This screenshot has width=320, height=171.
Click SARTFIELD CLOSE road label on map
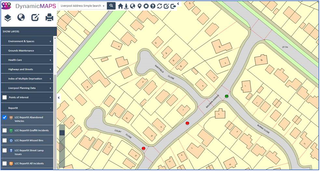pyautogui.click(x=165, y=72)
